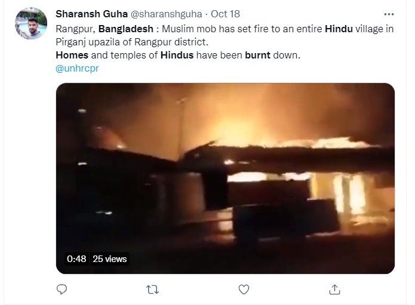Click the bold Hindu before village
Image resolution: width=415 pixels, height=305 pixels.
coord(339,29)
